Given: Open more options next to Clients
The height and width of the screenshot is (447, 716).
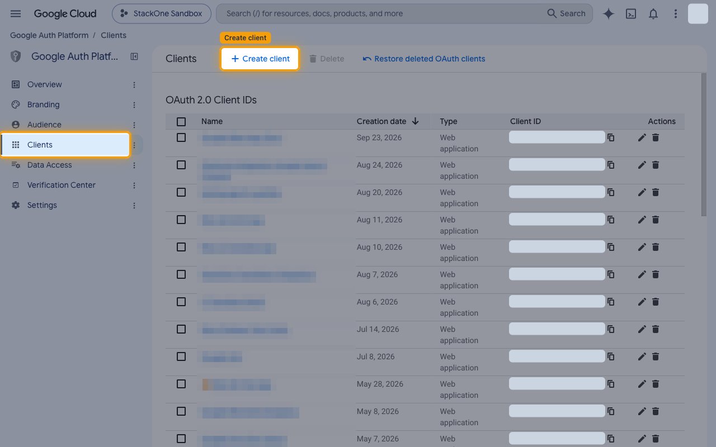Looking at the screenshot, I should point(134,145).
